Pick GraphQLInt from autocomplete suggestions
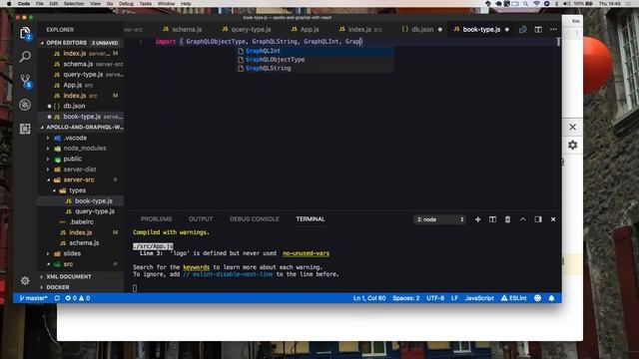This screenshot has height=359, width=639. click(316, 51)
